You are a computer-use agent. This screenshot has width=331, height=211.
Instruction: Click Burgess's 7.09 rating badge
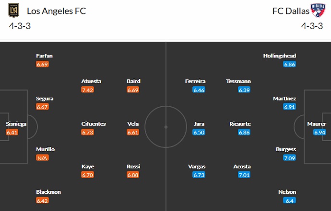point(289,157)
